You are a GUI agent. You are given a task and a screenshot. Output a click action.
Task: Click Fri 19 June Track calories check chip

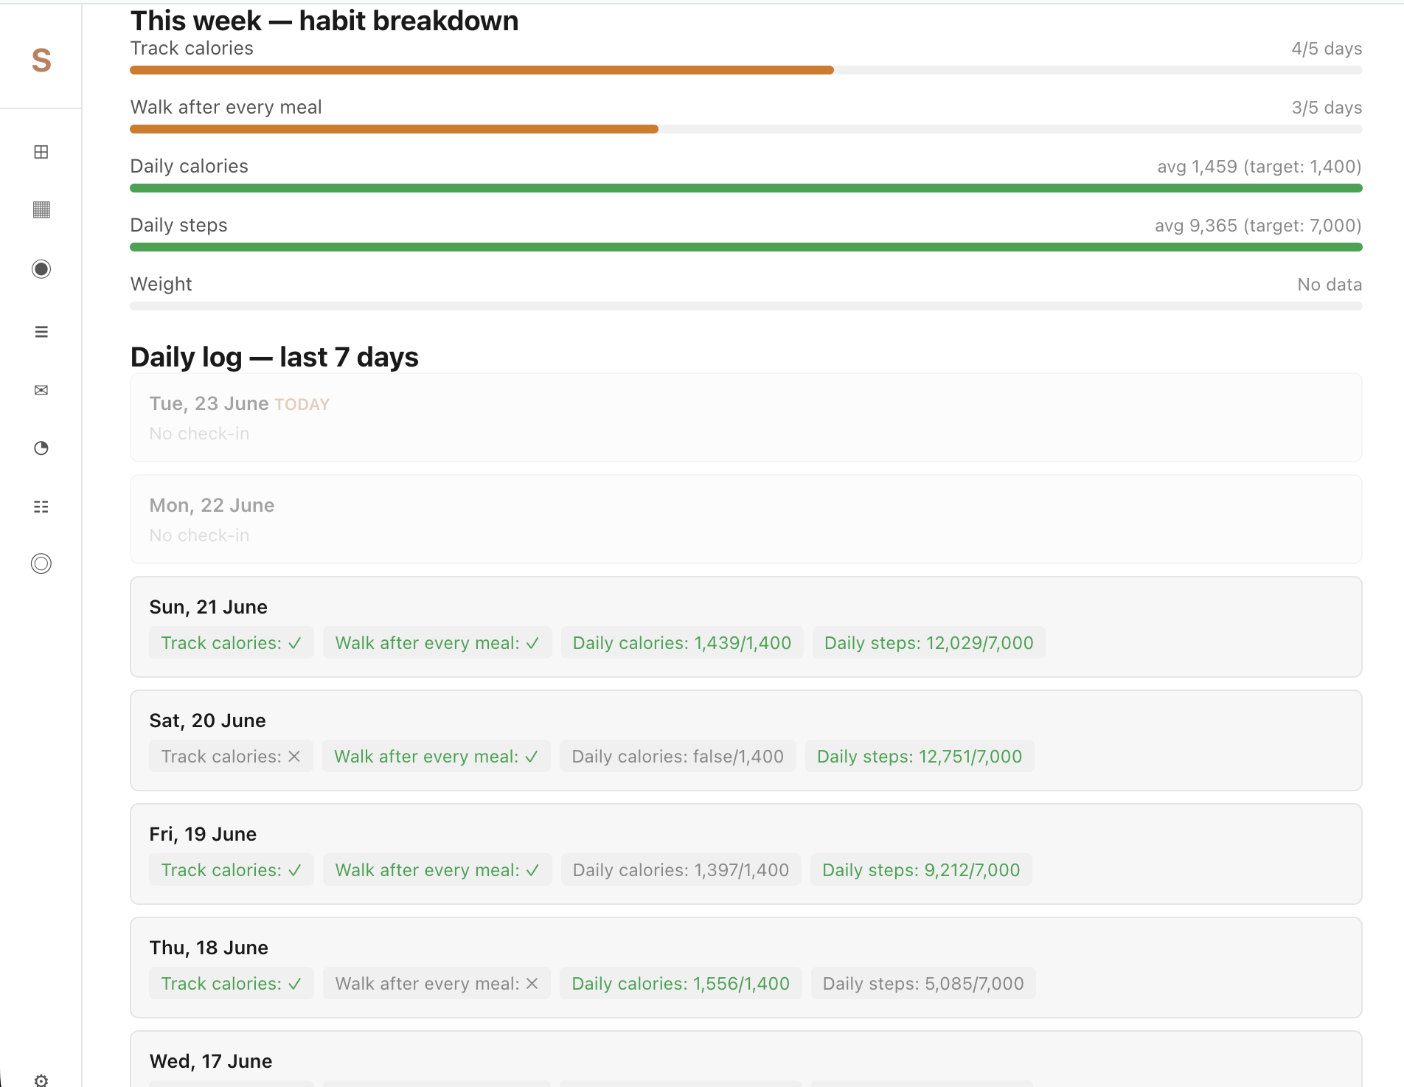pyautogui.click(x=232, y=870)
